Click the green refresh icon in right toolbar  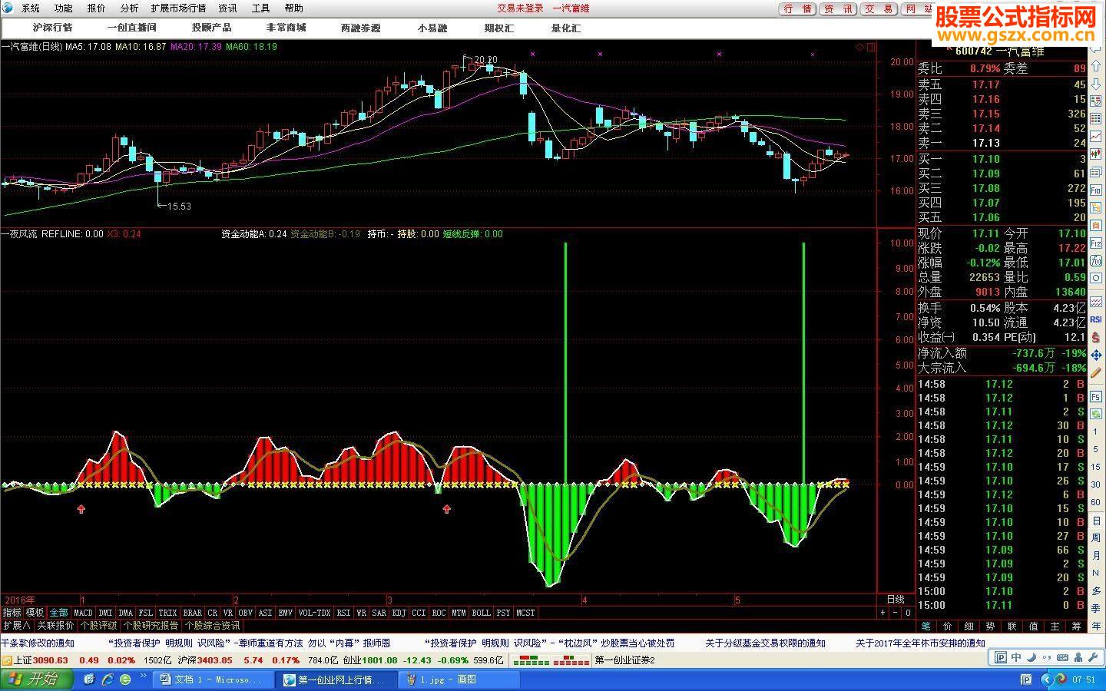tap(1096, 414)
